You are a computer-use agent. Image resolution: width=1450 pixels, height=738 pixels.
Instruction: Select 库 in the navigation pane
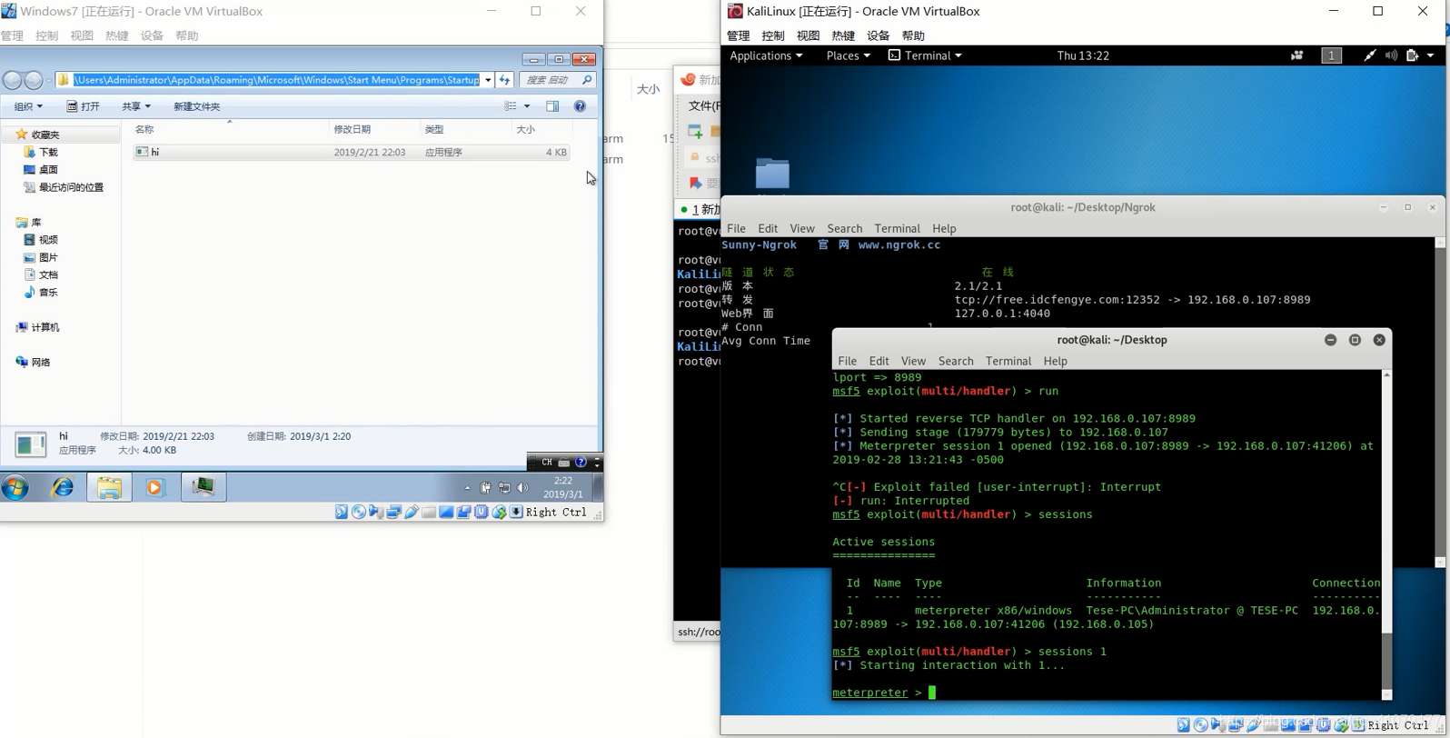[28, 222]
